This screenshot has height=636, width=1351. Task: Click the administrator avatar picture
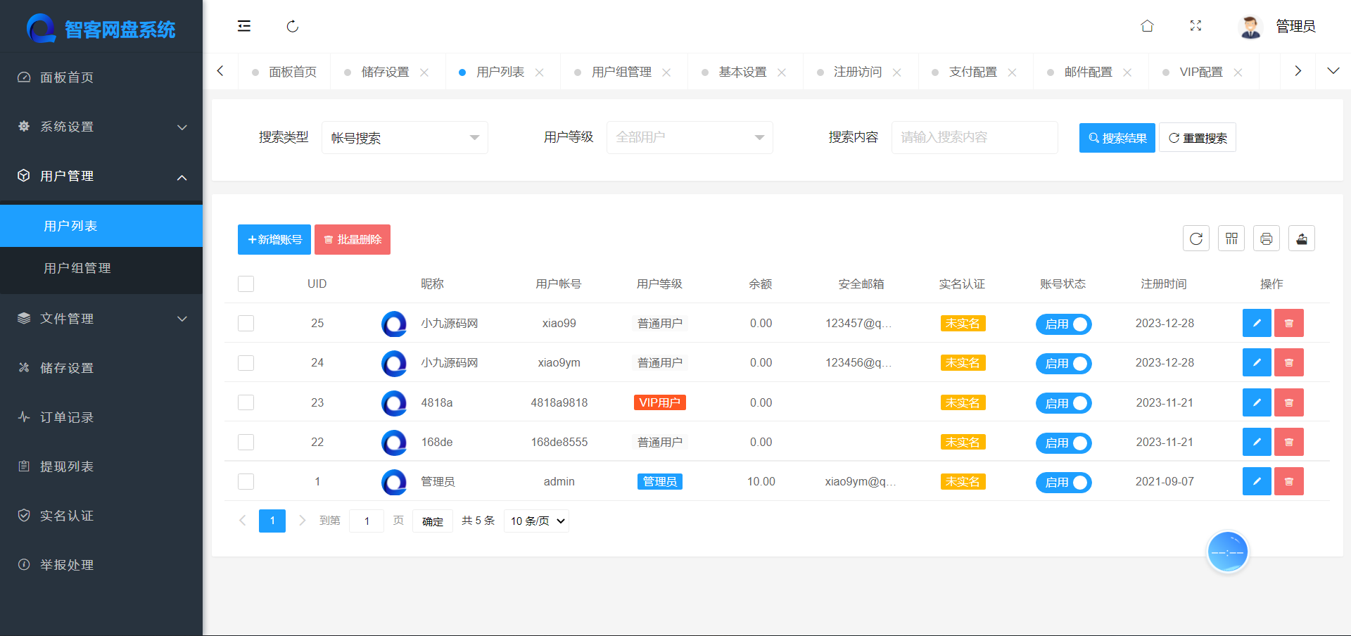[1250, 27]
